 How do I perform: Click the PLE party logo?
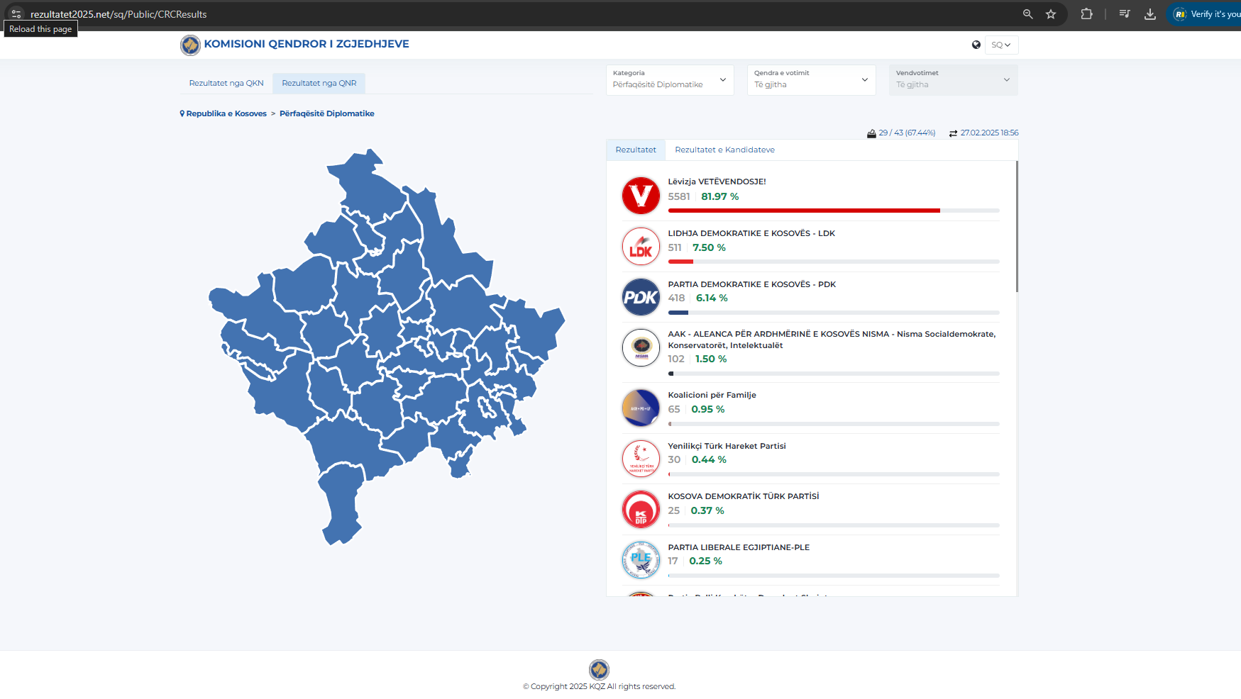coord(641,560)
